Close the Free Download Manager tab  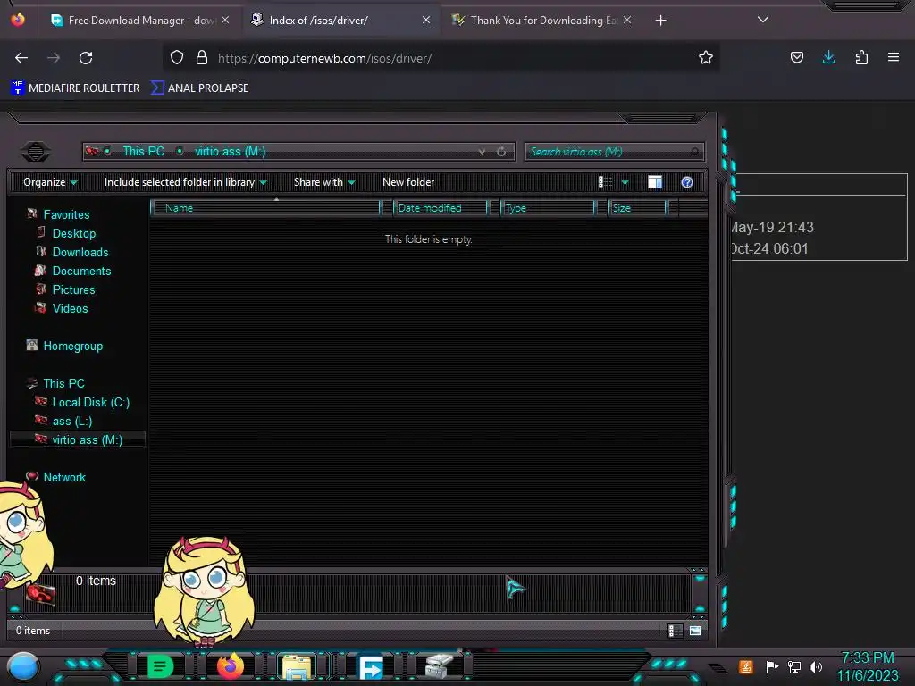pyautogui.click(x=225, y=20)
